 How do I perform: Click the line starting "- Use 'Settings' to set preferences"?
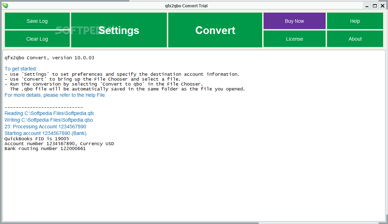point(122,74)
